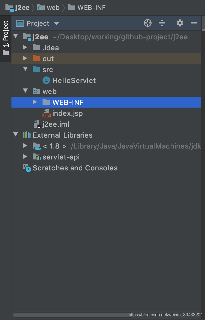Select the out folder
Image resolution: width=205 pixels, height=320 pixels.
[x=48, y=59]
